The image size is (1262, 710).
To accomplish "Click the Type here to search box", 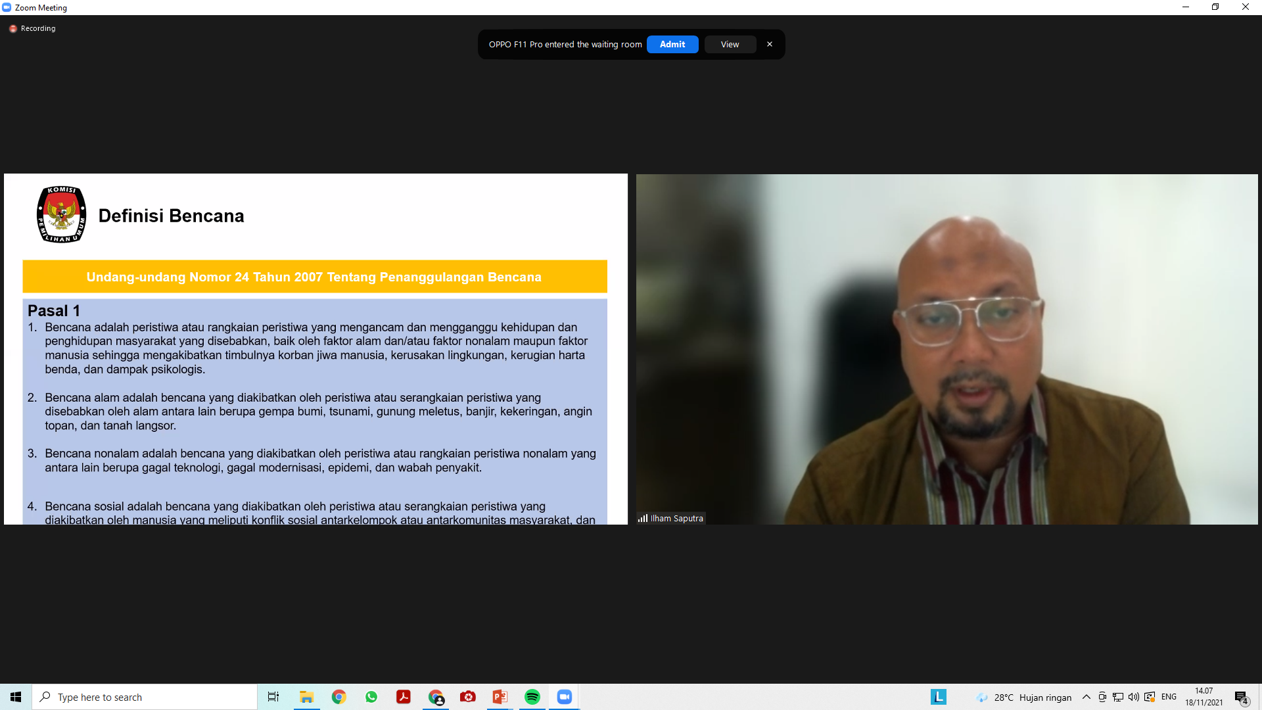I will click(145, 697).
